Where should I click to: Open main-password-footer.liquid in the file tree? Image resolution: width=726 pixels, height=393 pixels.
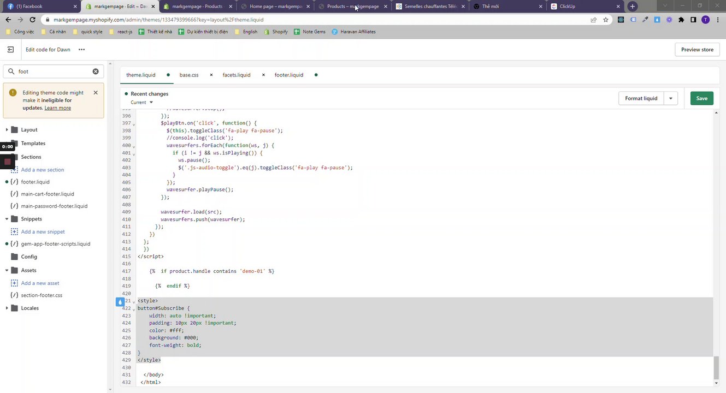pyautogui.click(x=54, y=206)
